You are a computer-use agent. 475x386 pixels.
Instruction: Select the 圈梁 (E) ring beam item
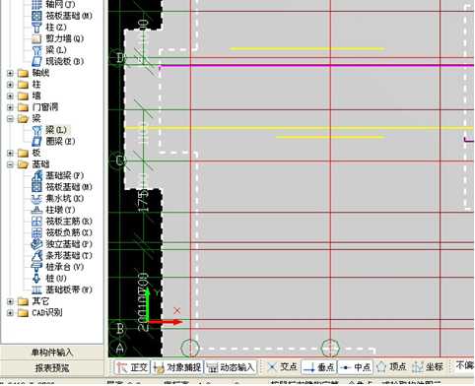[x=53, y=142]
